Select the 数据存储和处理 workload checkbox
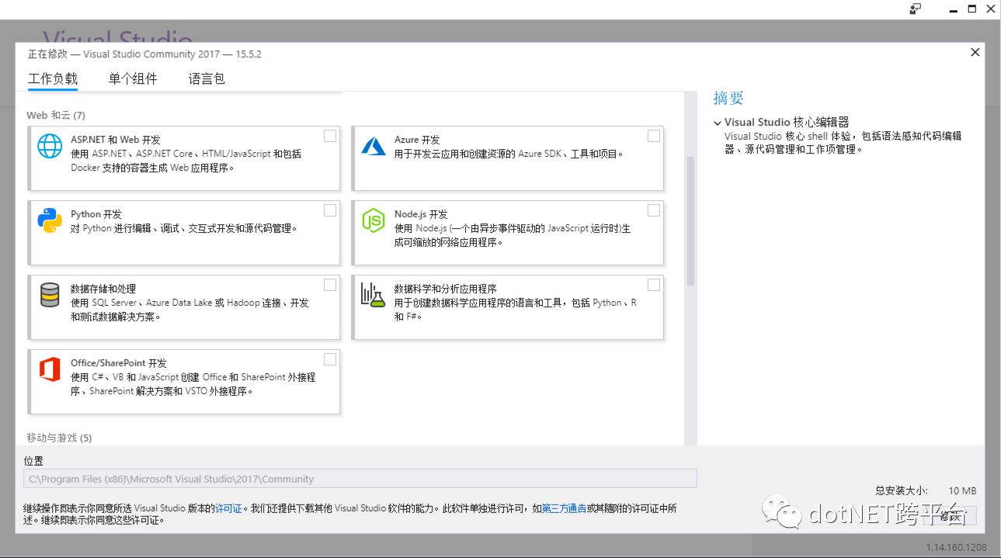The width and height of the screenshot is (1001, 558). point(330,285)
